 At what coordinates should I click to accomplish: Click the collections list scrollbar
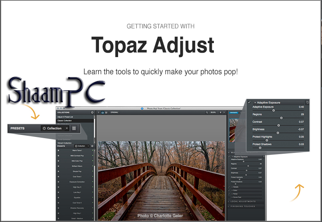pos(95,129)
